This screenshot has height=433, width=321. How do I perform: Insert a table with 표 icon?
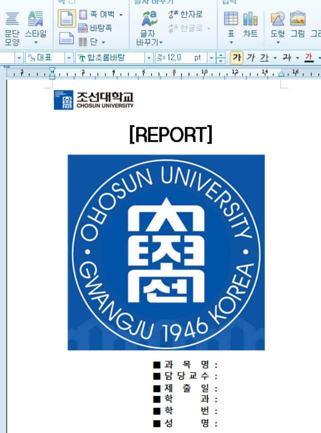[231, 24]
